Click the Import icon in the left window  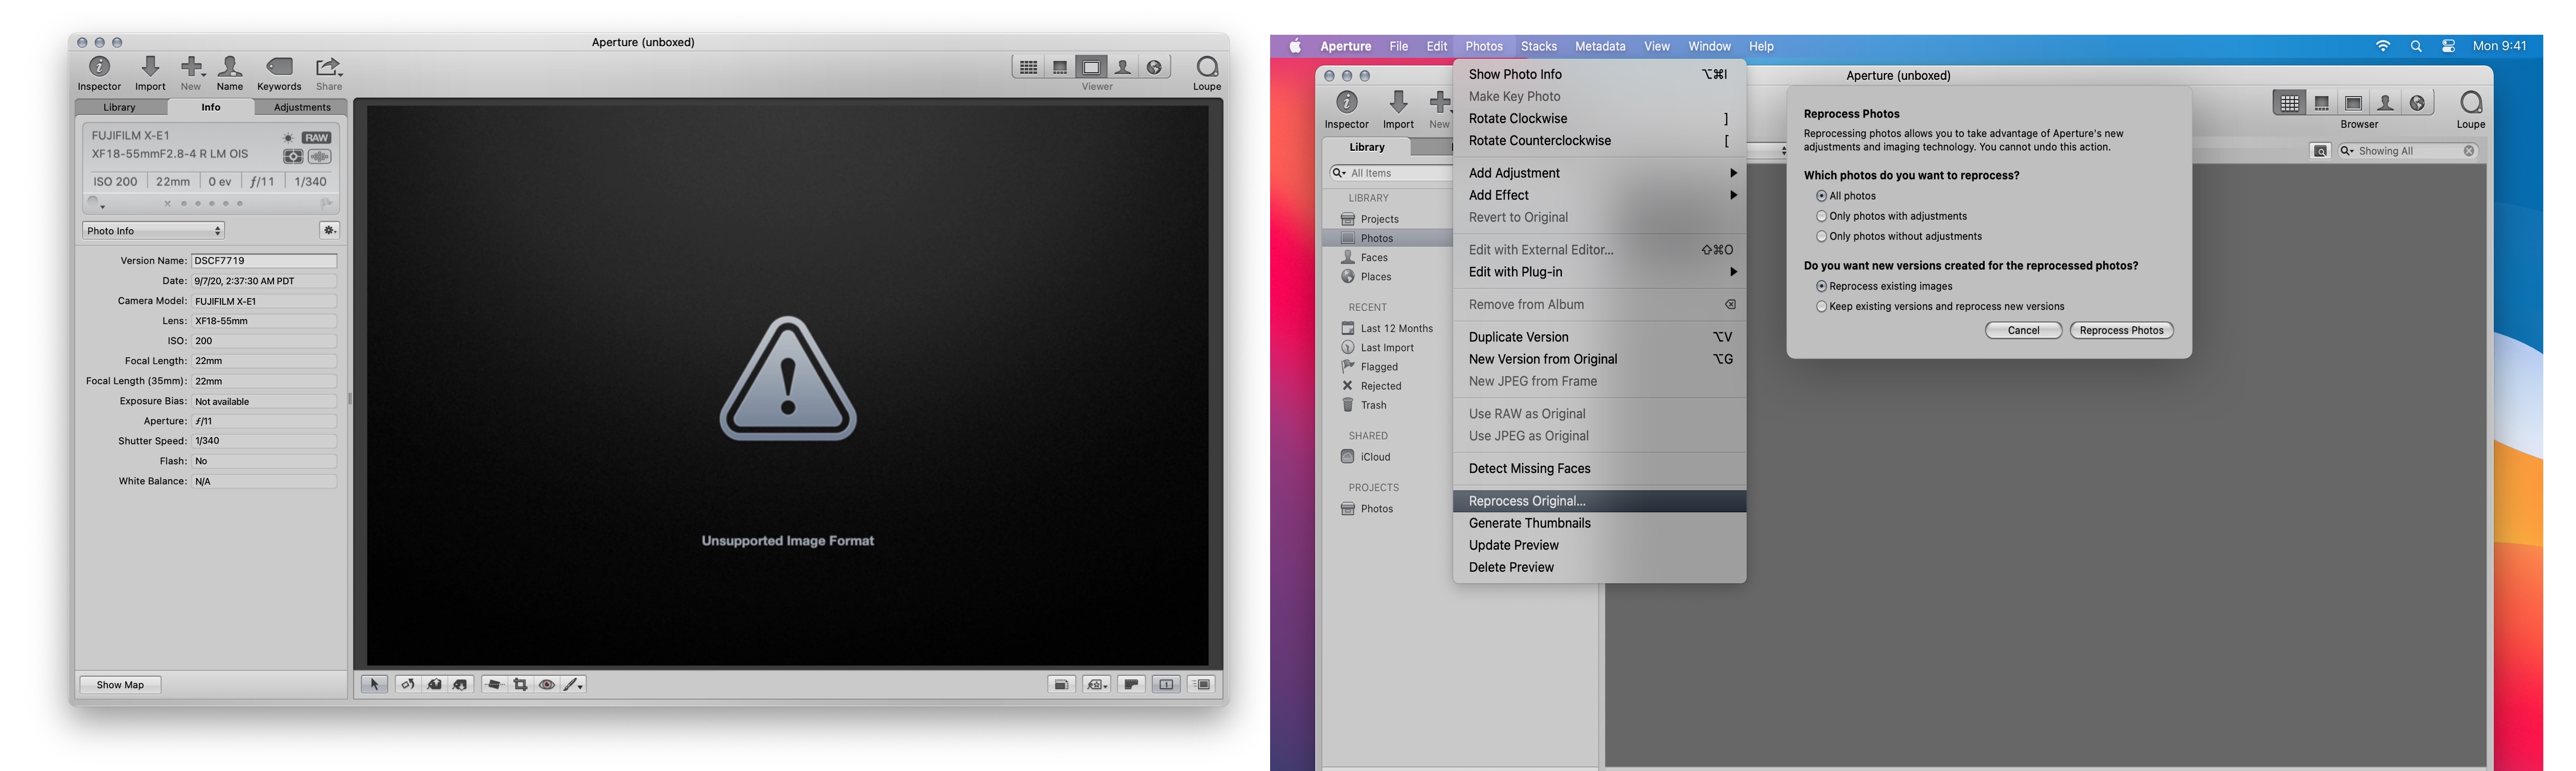[x=150, y=68]
